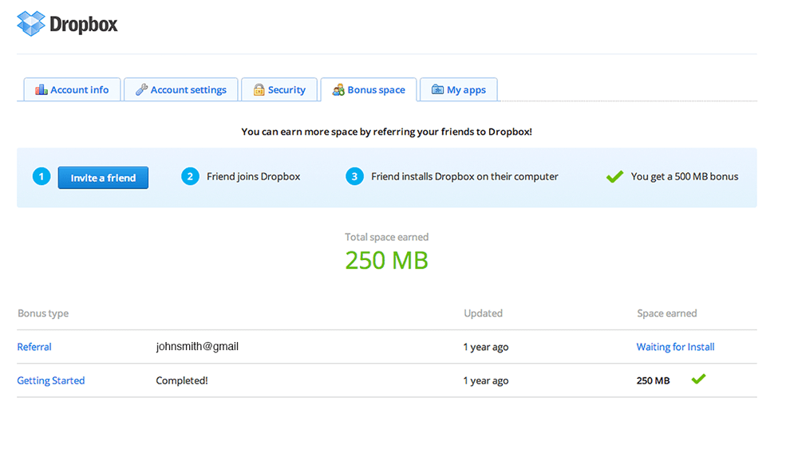798x449 pixels.
Task: Switch to the Bonus space tab
Action: coord(369,90)
